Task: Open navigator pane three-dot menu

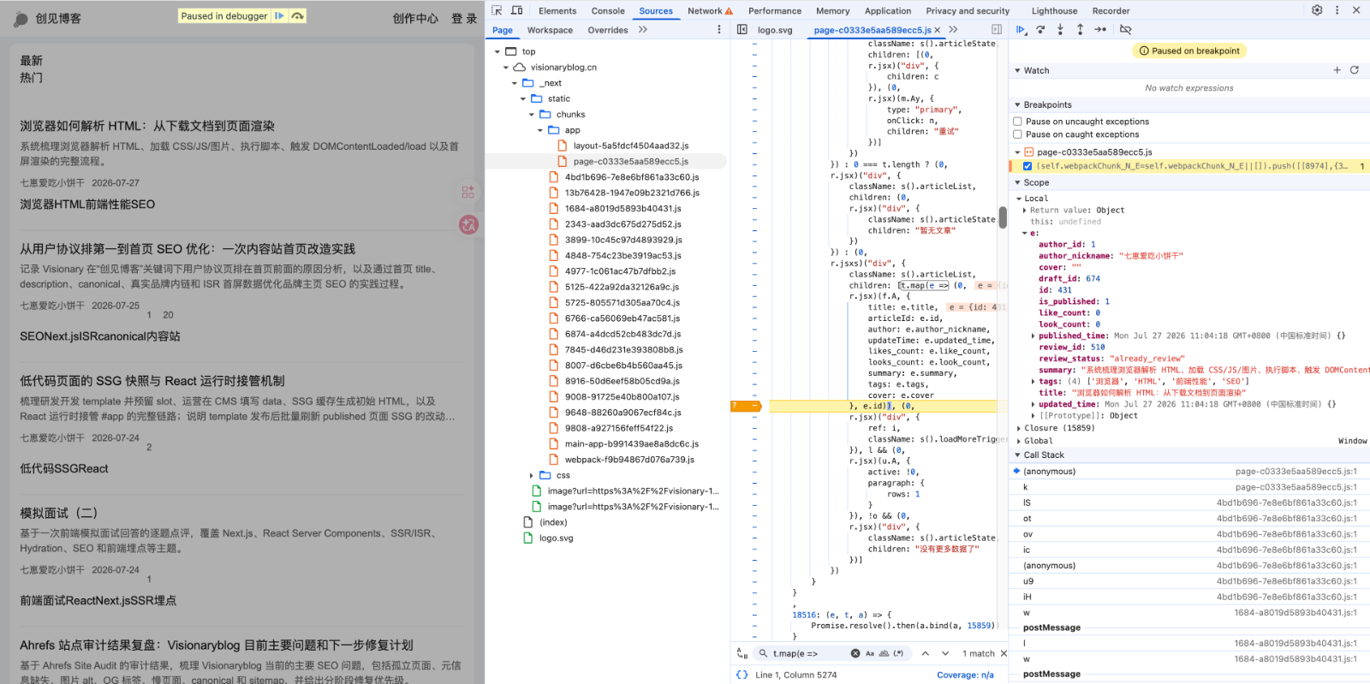Action: 719,29
